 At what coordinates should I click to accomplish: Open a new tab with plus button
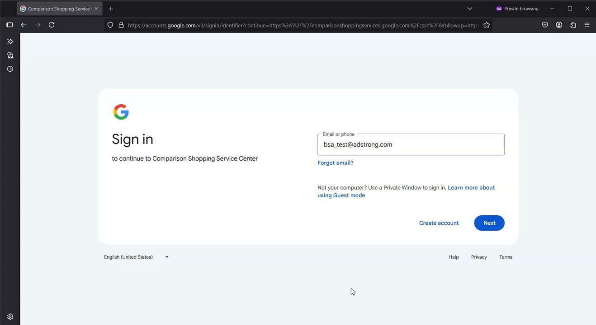pos(111,9)
